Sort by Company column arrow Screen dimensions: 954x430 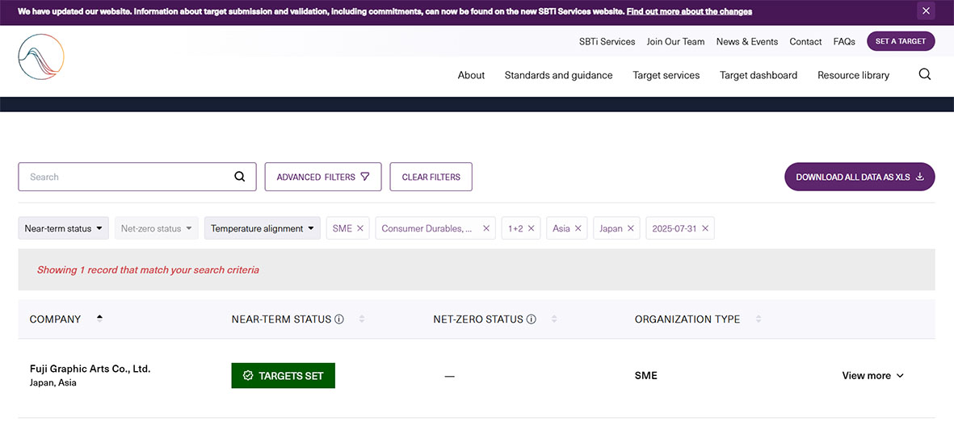(100, 318)
